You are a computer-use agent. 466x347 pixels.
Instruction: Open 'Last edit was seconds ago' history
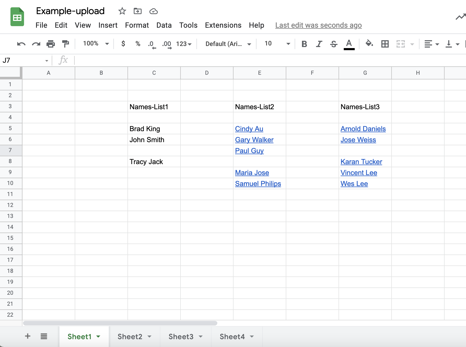(x=318, y=25)
